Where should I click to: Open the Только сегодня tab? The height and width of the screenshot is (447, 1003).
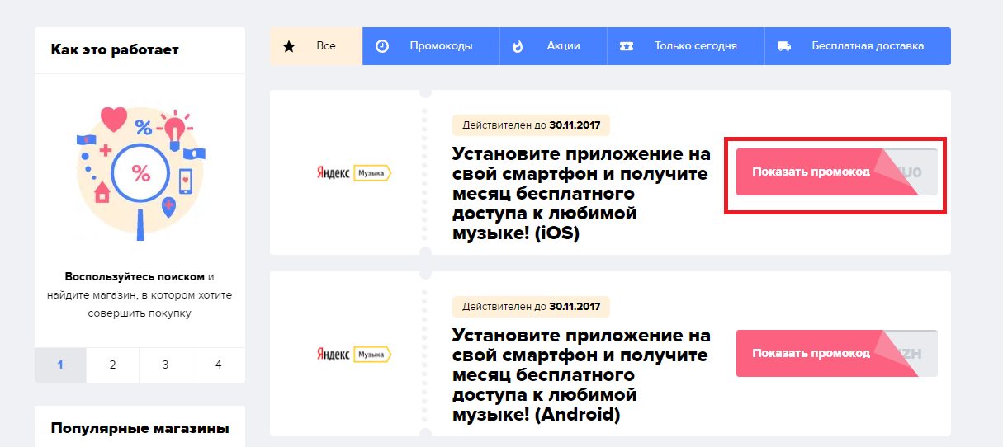pos(695,46)
